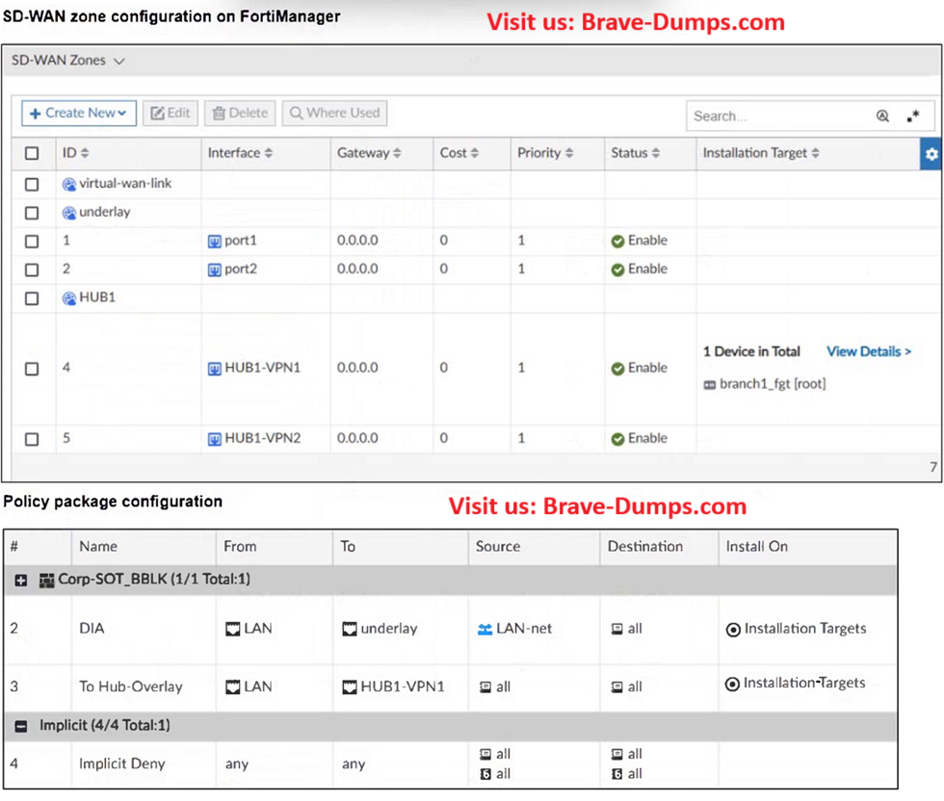
Task: Click the HUB1-VPN2 interface icon
Action: [215, 439]
